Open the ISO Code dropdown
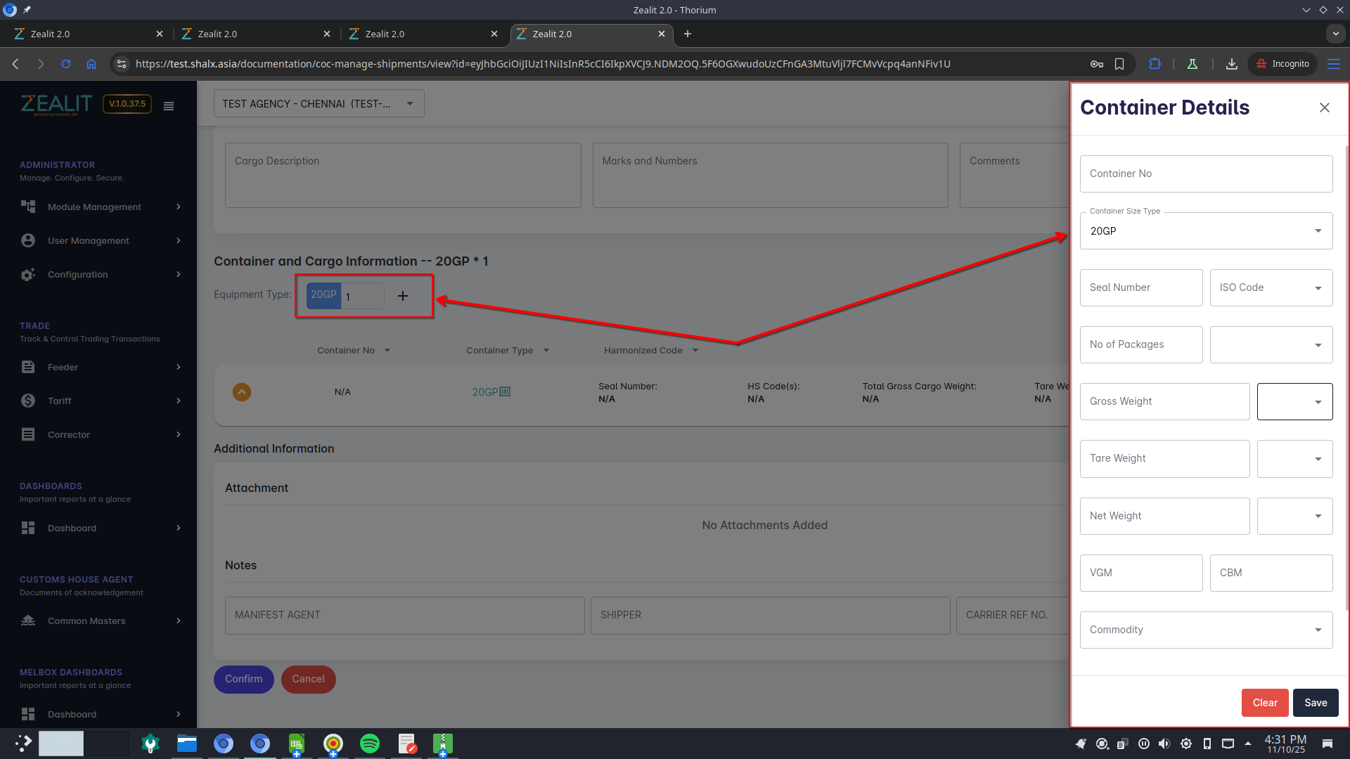Viewport: 1350px width, 759px height. click(x=1271, y=288)
